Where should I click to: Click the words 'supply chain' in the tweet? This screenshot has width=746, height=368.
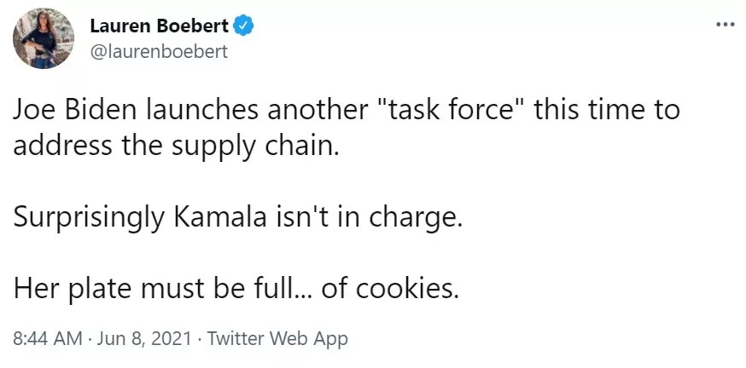268,146
